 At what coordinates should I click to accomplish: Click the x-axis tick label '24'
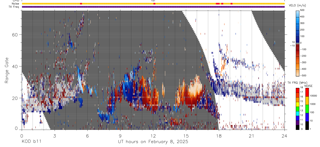coord(284,136)
